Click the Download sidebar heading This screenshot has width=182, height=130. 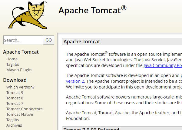(x=15, y=80)
